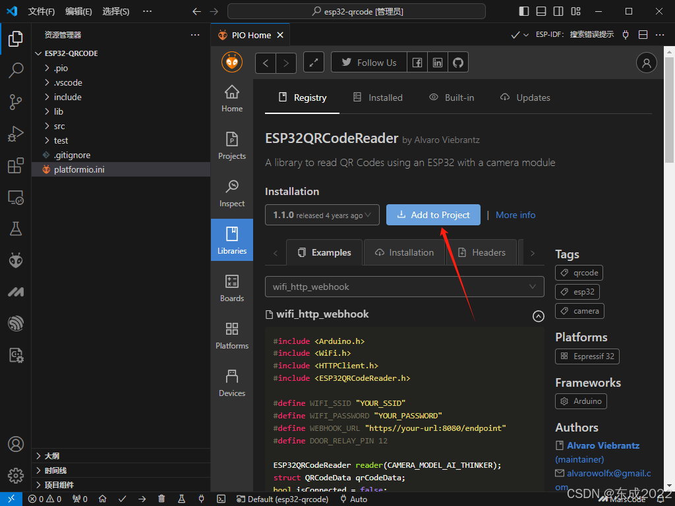
Task: Collapse the ESP32-QRCODE root folder
Action: [121, 53]
